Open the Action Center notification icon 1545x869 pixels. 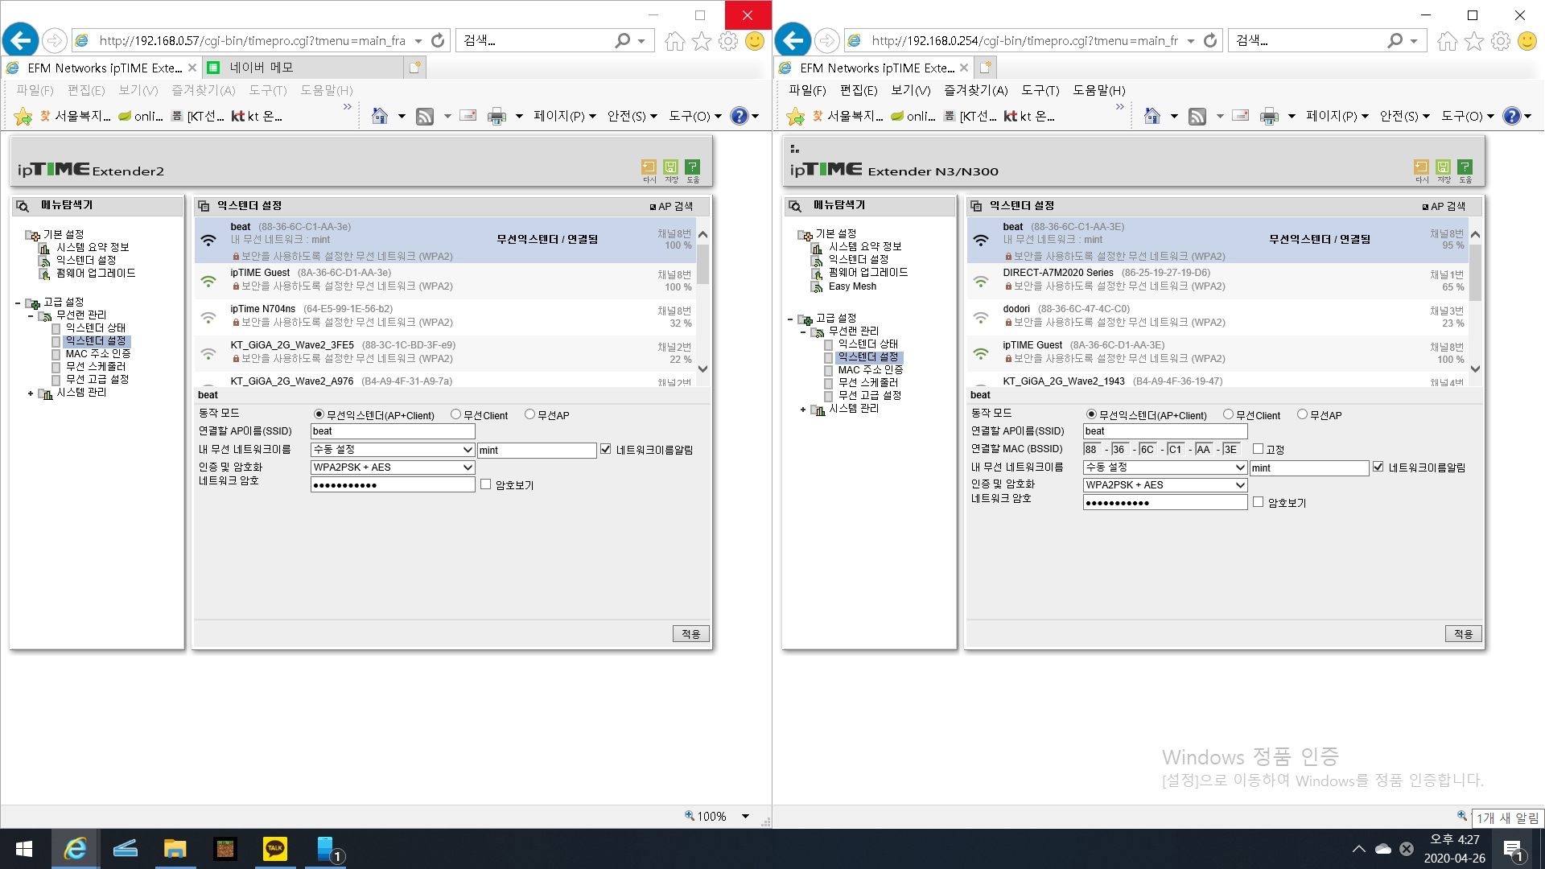(1513, 849)
